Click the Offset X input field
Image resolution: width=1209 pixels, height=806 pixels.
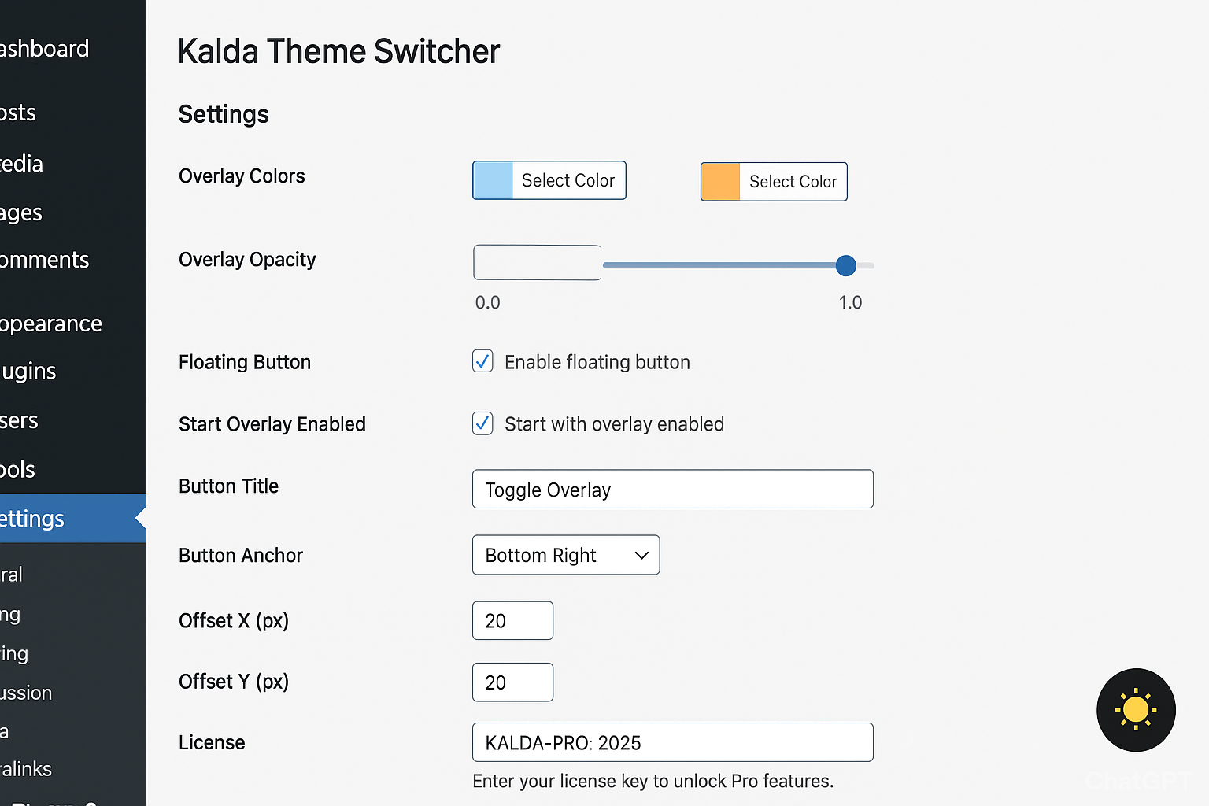(512, 620)
